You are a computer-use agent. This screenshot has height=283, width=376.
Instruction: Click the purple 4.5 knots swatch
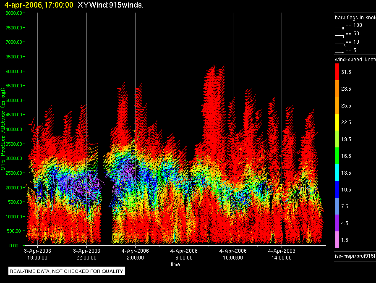(337, 223)
